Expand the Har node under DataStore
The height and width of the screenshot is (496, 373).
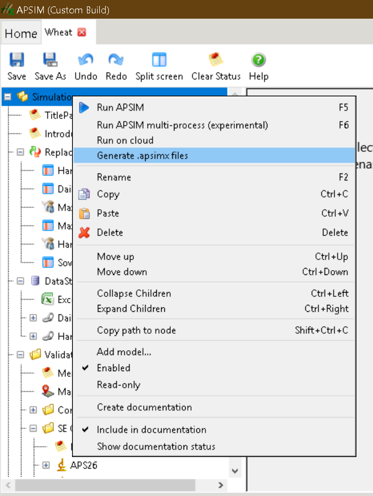point(33,336)
